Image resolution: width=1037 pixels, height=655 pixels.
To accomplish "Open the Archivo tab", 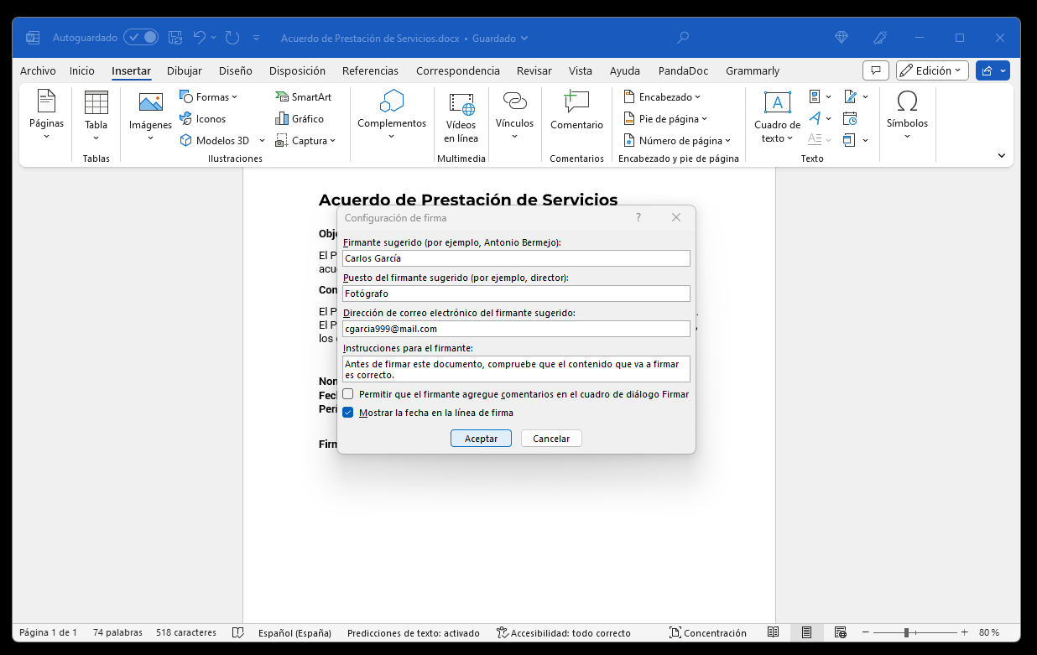I will (38, 70).
